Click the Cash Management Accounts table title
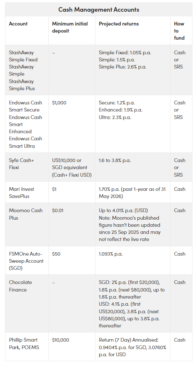Image resolution: width=195 pixels, height=365 pixels. (x=99, y=10)
